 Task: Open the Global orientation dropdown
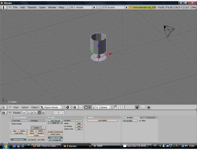[x=106, y=107]
